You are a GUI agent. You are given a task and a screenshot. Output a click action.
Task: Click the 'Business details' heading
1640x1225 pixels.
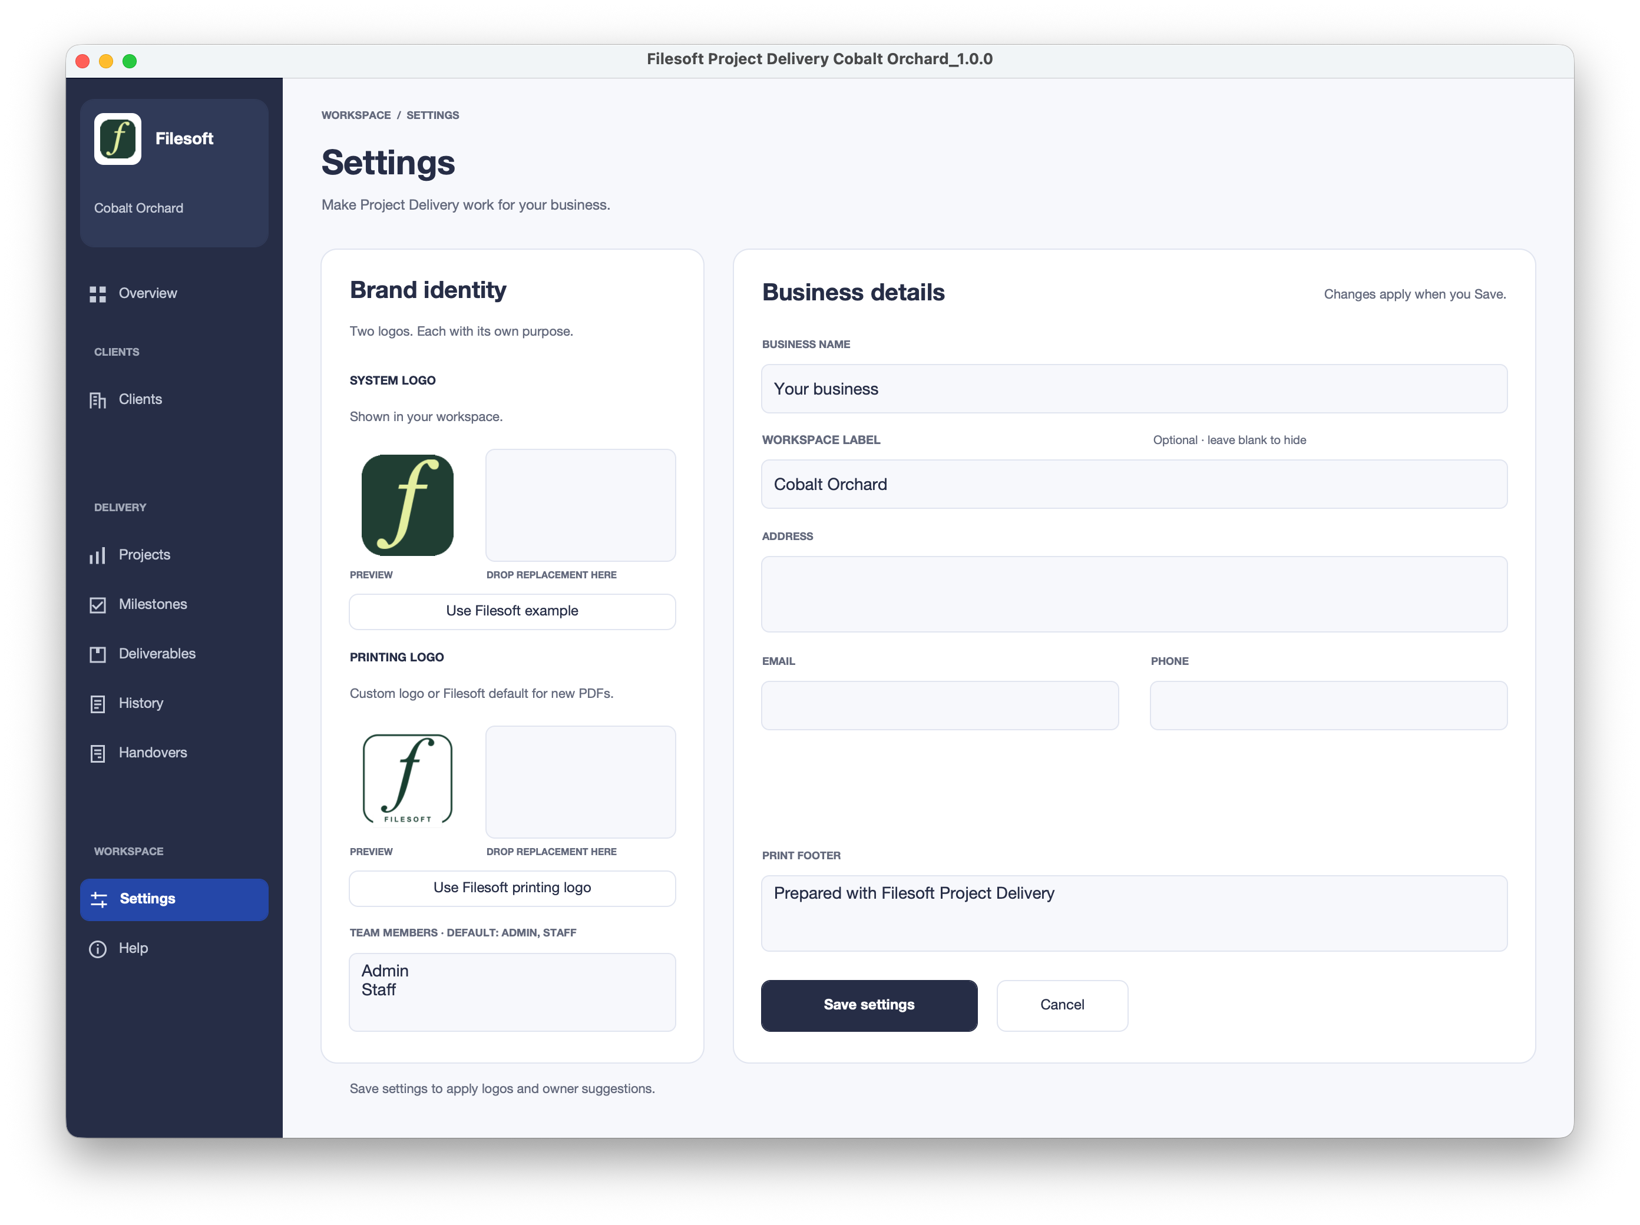click(852, 293)
